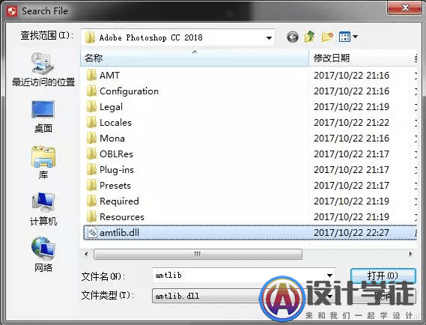Sort by the Date modified (修改日期) column header
The image size is (426, 325).
(359, 58)
